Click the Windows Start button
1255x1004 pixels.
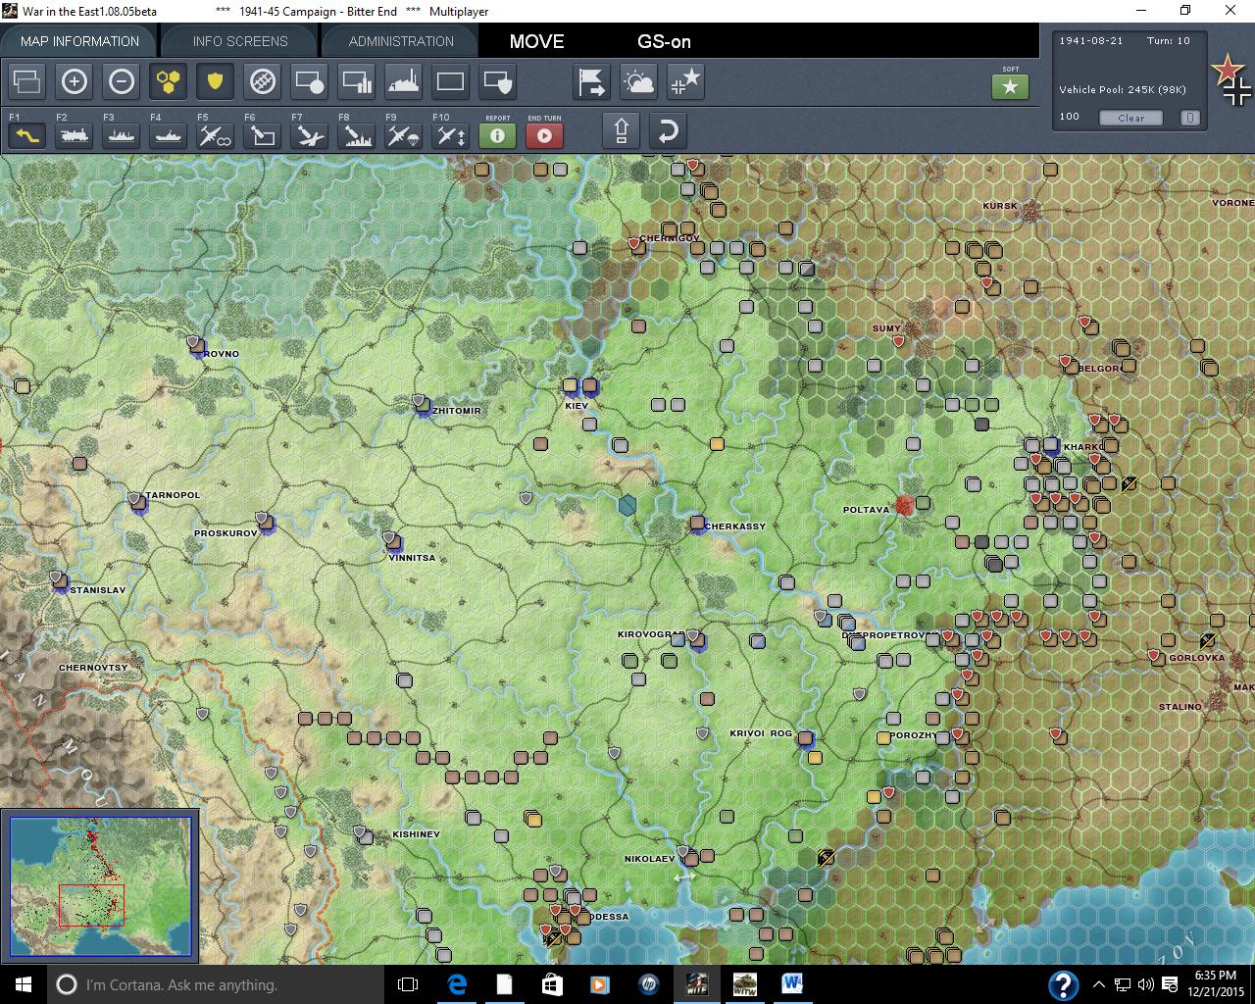(23, 984)
